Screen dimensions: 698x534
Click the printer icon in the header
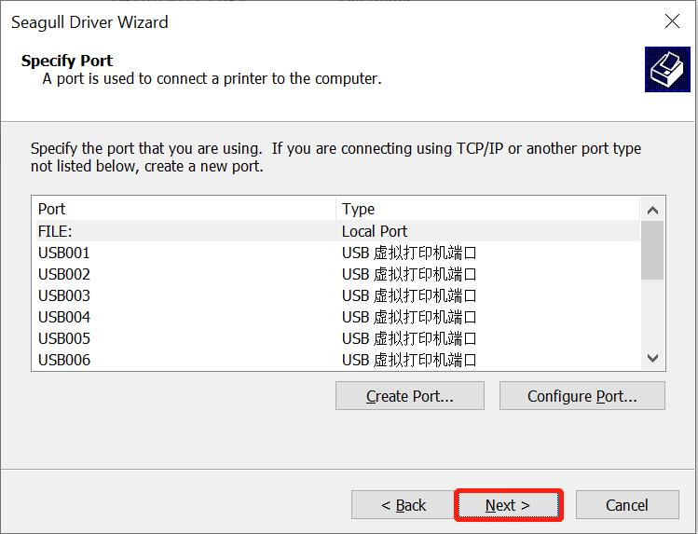tap(667, 69)
